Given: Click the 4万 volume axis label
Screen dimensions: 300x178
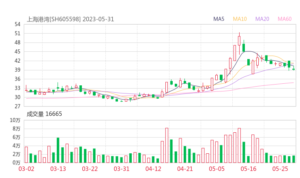Looking at the screenshot, I should 17,146.
